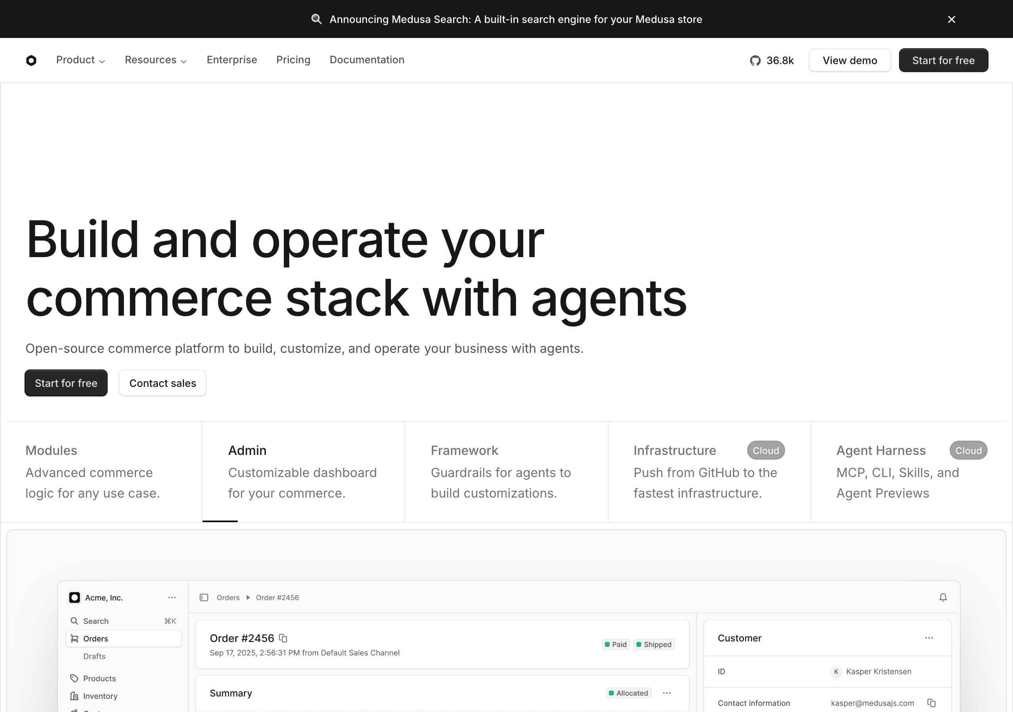Screen dimensions: 1013x712
Task: Click the Orders cart icon in sidebar
Action: [x=74, y=638]
